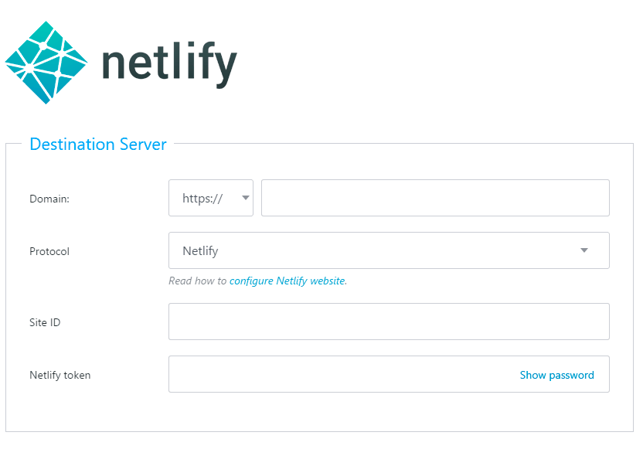Screen dimensions: 643x456
Task: Click inside the Site ID field
Action: (389, 322)
